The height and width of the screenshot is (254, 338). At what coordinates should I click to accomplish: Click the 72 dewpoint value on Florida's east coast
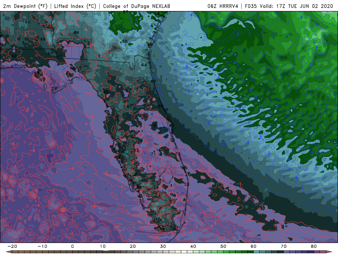(178, 154)
